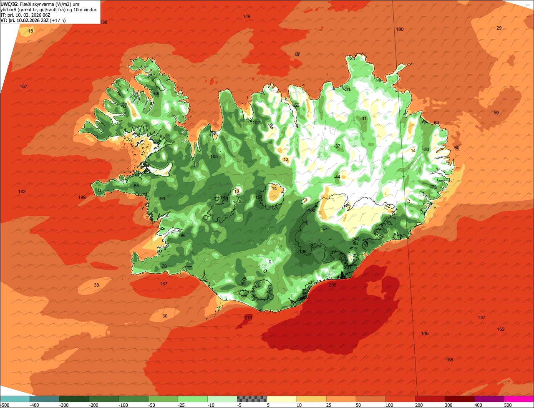This screenshot has width=534, height=408.
Task: Click the value 146 near the meridian line
Action: (425, 333)
